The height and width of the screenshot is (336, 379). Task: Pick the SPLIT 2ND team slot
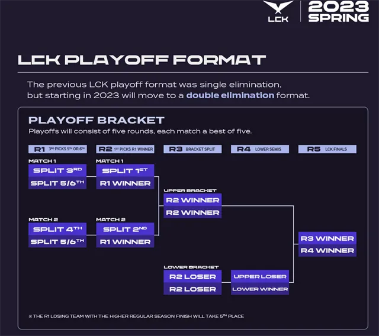point(126,229)
